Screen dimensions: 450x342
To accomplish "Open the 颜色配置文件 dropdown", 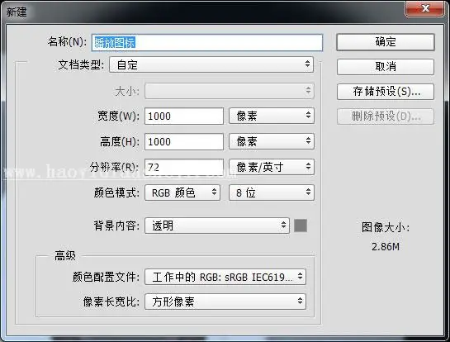I will (225, 277).
